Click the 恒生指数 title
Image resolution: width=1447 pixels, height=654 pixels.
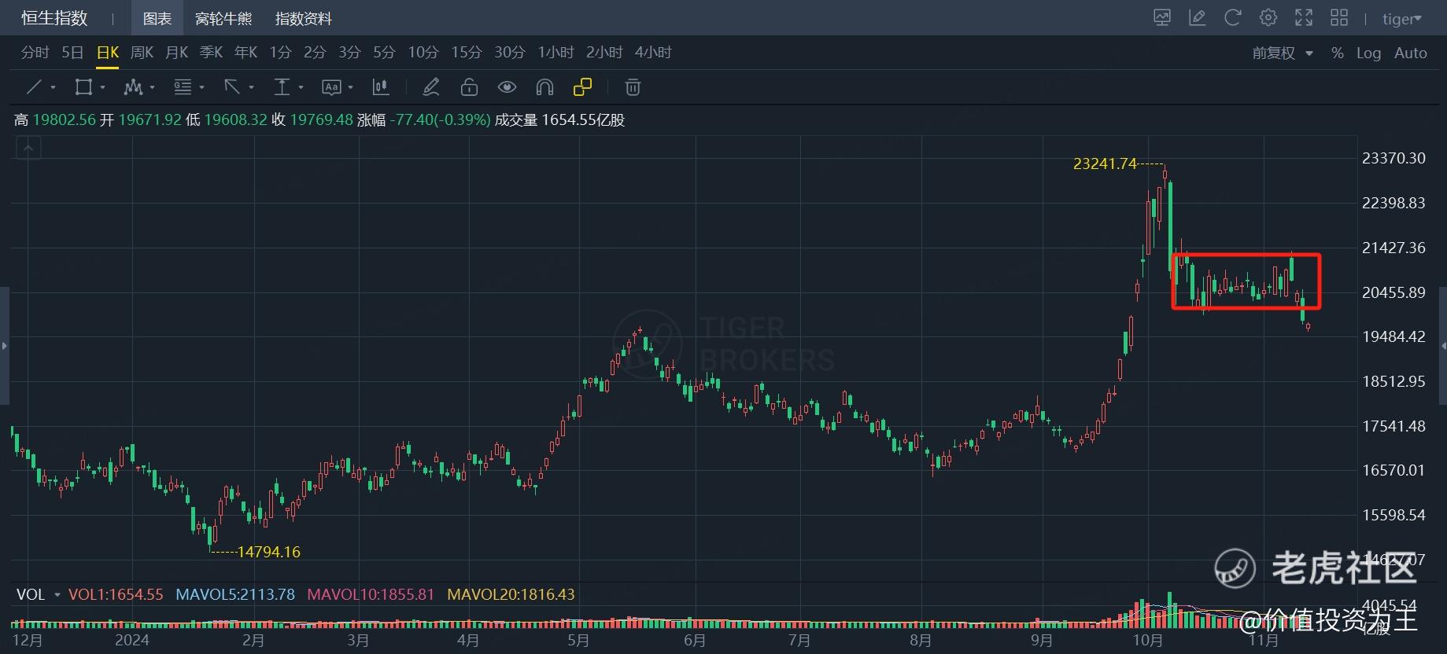click(54, 18)
